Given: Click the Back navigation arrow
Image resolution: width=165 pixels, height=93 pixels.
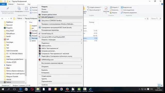Looking at the screenshot, I should [2, 19].
